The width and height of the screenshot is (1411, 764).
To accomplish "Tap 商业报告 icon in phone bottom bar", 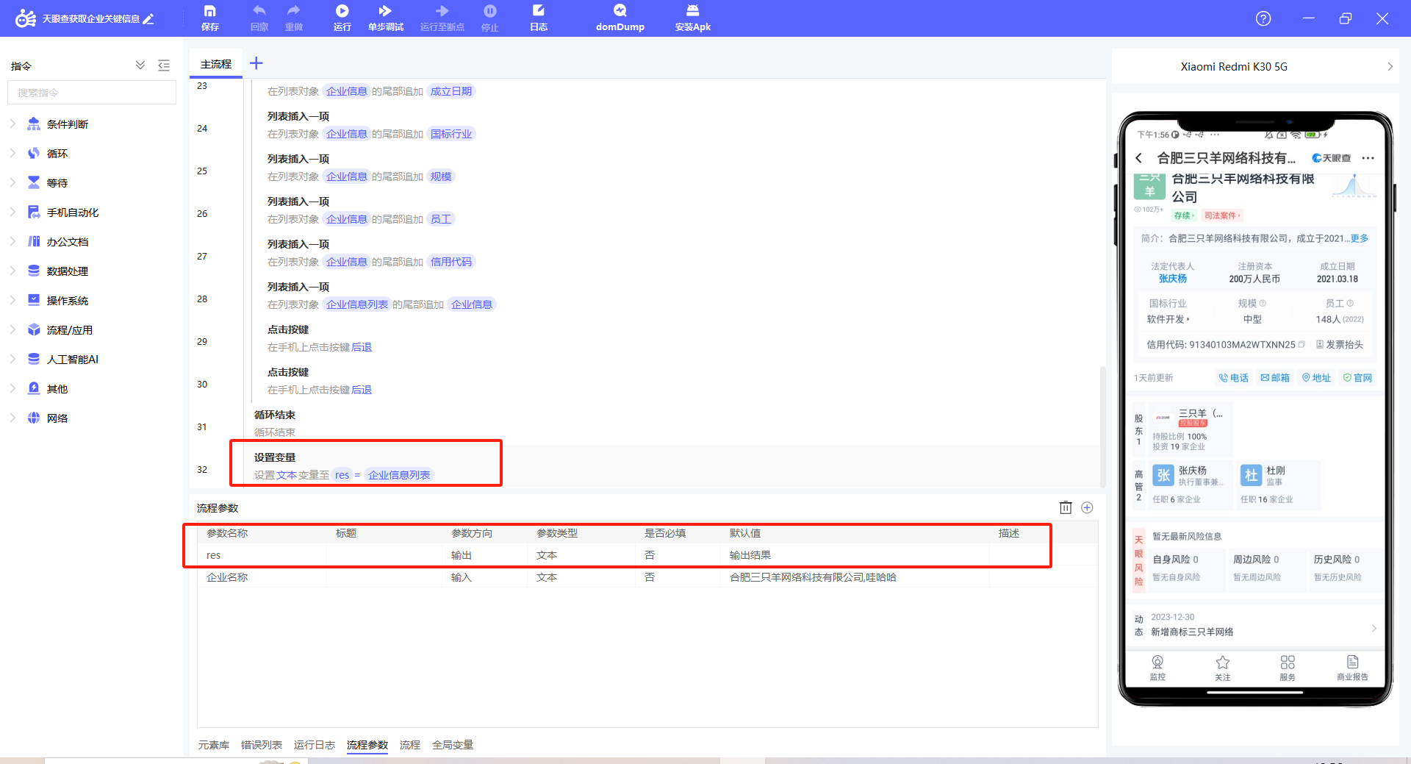I will pos(1353,668).
